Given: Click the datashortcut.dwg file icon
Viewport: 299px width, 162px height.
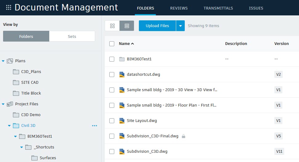Looking at the screenshot, I should coord(122,75).
